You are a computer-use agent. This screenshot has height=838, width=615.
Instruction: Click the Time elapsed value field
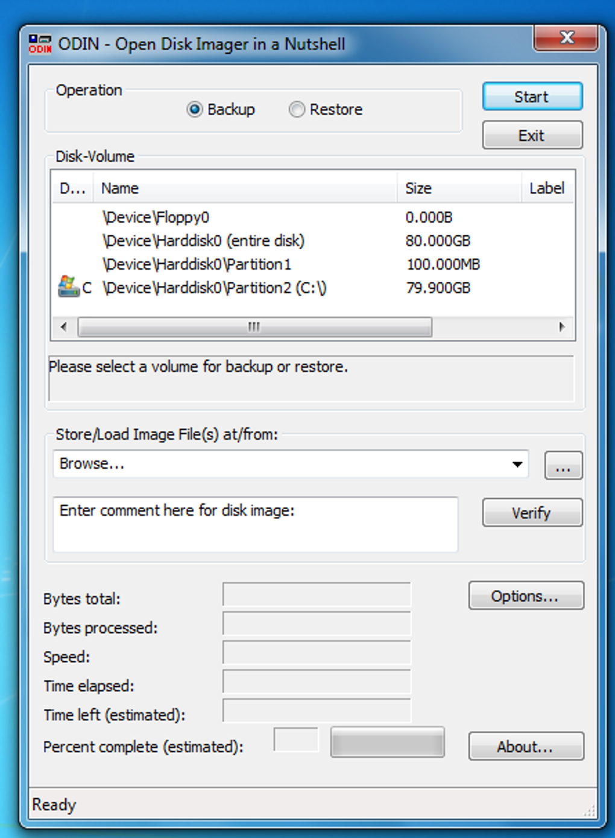tap(317, 681)
